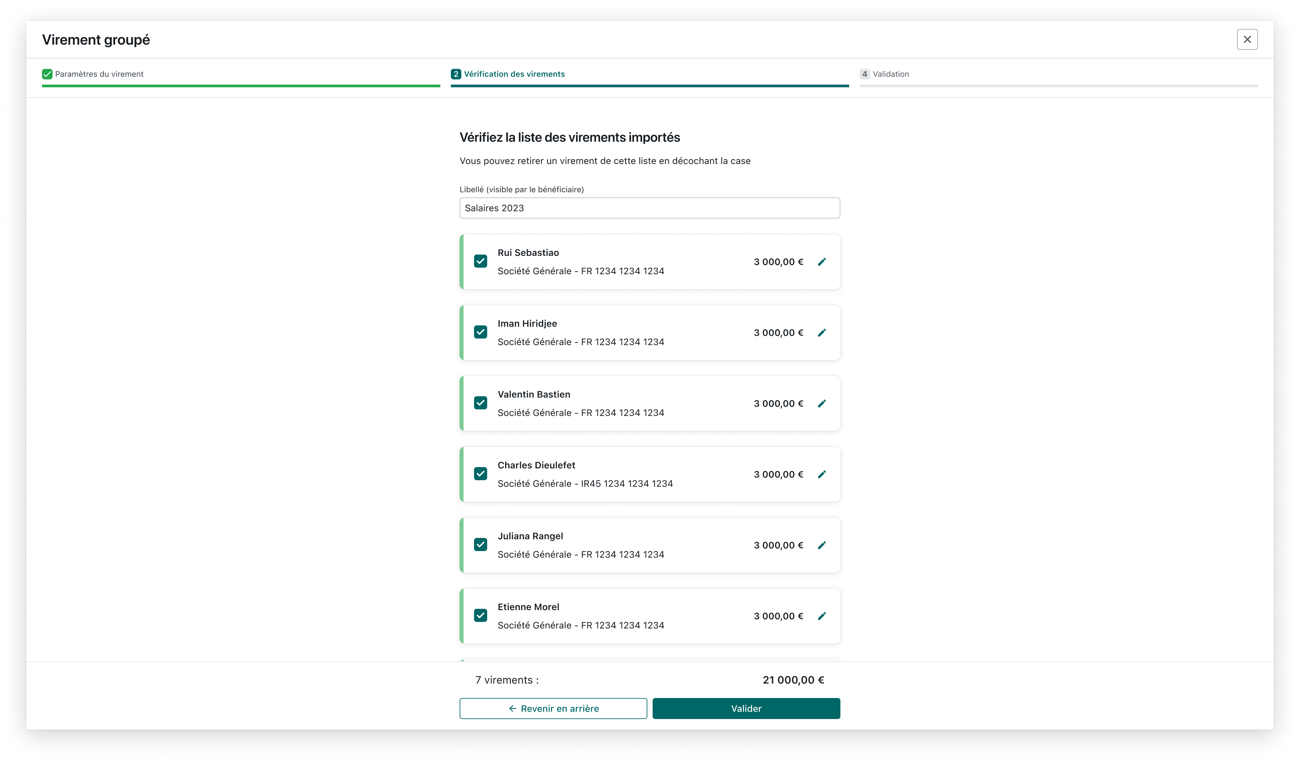Click the edit icon for Juliana Rangel
The width and height of the screenshot is (1300, 761).
pos(821,545)
